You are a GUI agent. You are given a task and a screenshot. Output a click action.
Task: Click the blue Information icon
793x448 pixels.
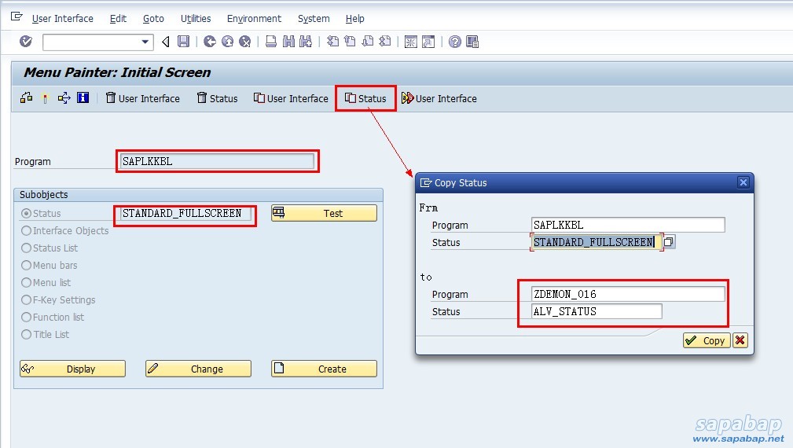coord(83,98)
